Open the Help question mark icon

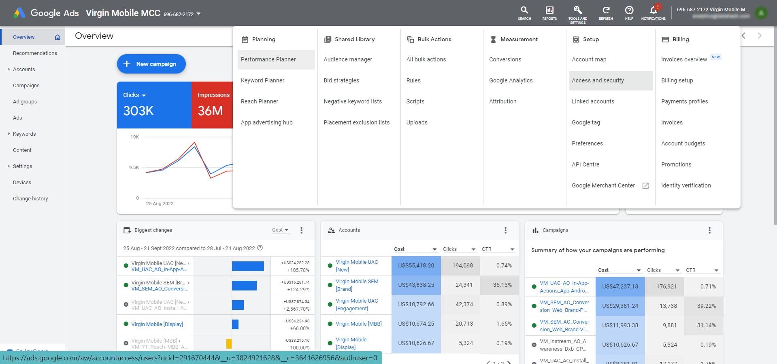coord(629,11)
